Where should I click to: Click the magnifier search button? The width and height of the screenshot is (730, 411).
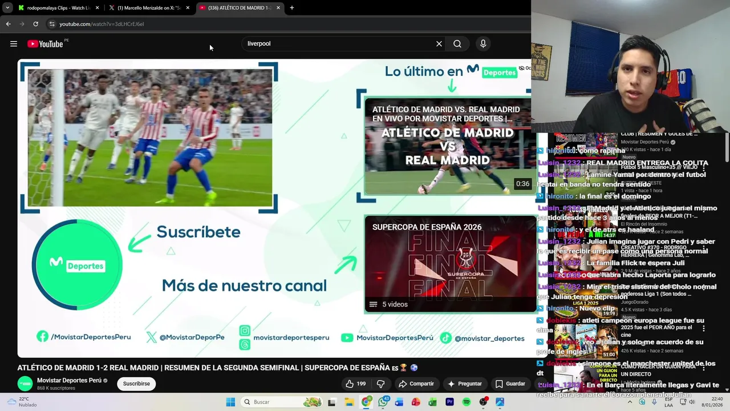click(457, 44)
